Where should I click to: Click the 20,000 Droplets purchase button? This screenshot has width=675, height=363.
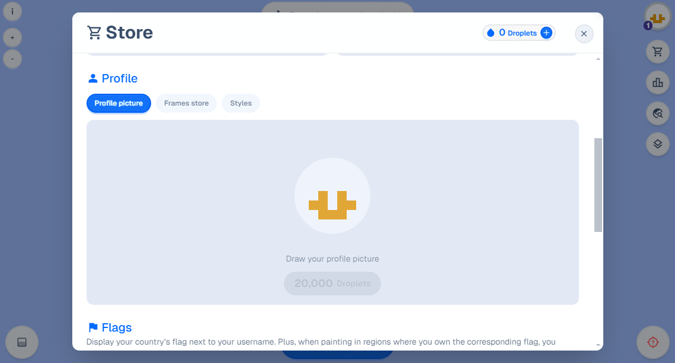(332, 284)
